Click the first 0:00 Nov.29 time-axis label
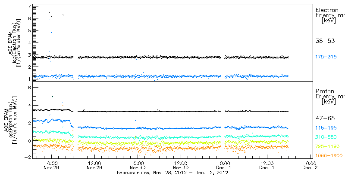The width and height of the screenshot is (345, 176). pos(52,165)
